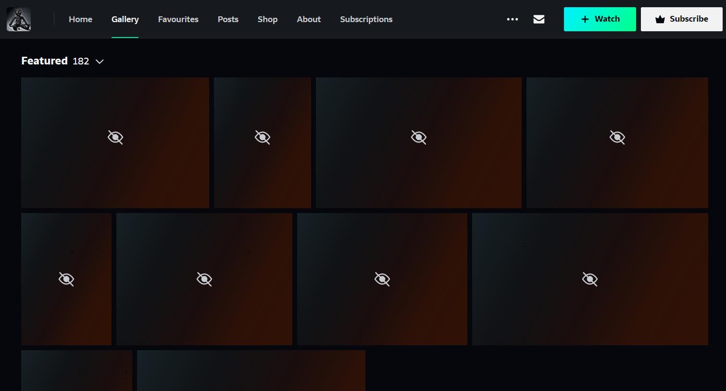Screen dimensions: 726x391
Task: Open the Subscriptions tab
Action: pyautogui.click(x=366, y=19)
